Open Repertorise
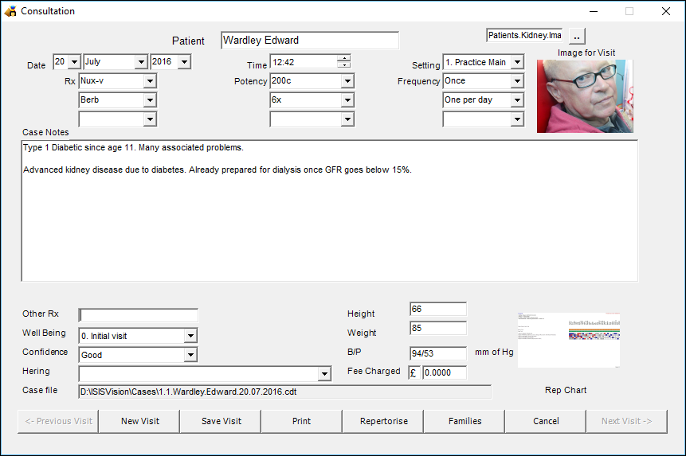Image resolution: width=686 pixels, height=456 pixels. pos(383,421)
